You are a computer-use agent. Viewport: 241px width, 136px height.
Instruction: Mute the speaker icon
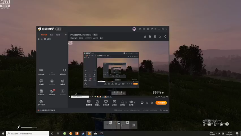131,102
